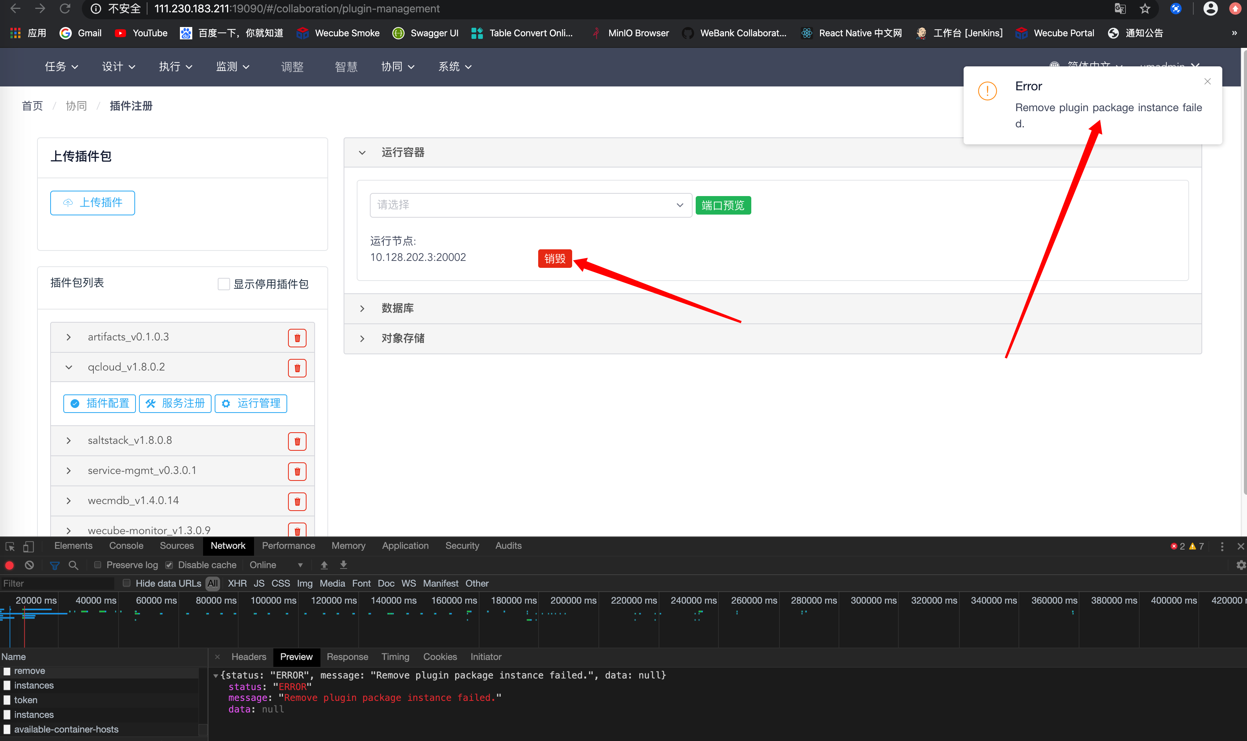Focus the network Filter input field
This screenshot has width=1247, height=741.
click(58, 583)
